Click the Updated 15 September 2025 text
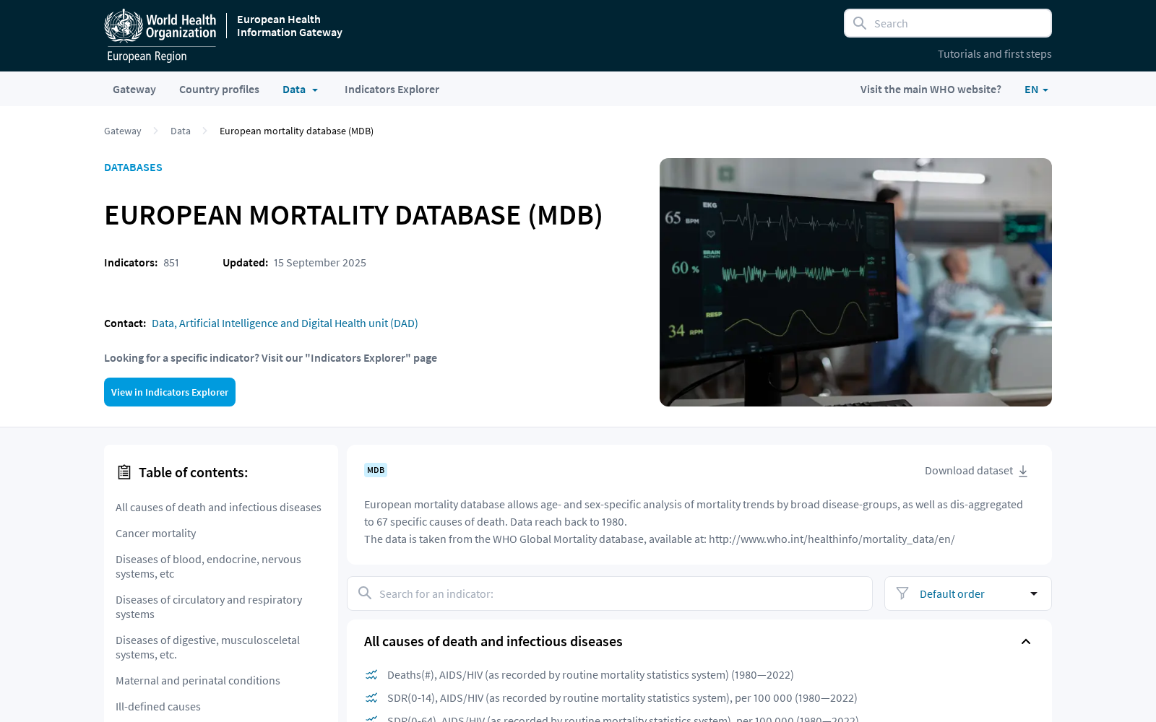This screenshot has height=722, width=1156. click(x=294, y=263)
